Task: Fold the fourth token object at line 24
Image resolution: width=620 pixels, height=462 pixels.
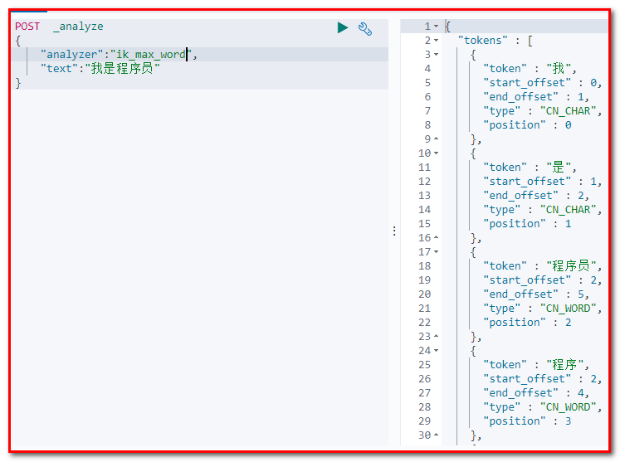Action: (437, 351)
